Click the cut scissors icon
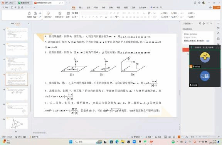This screenshot has width=222, height=145. pyautogui.click(x=40, y=13)
